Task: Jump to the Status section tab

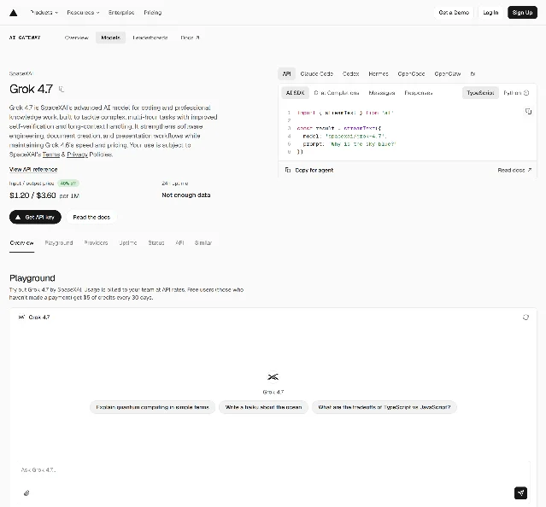Action: 156,242
